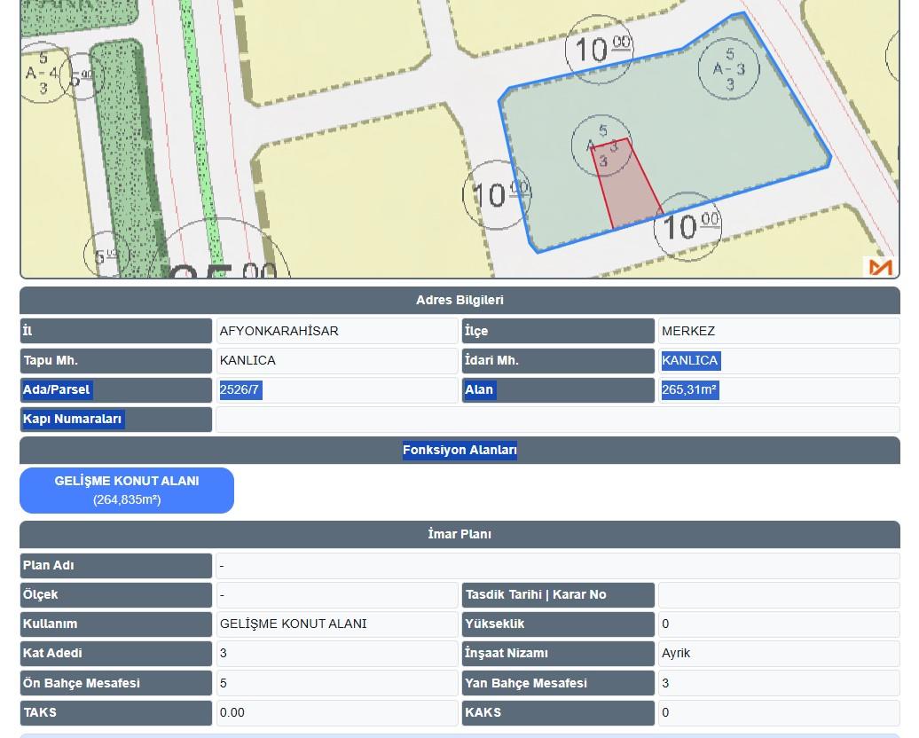Image resolution: width=919 pixels, height=738 pixels.
Task: Click the 10.00 road label above the blue parcel
Action: pyautogui.click(x=601, y=48)
